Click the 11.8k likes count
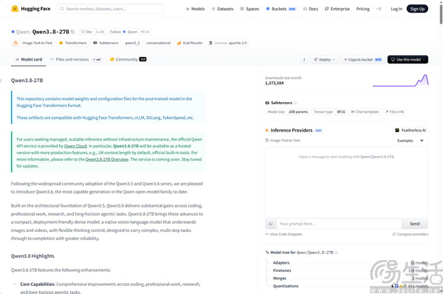The width and height of the screenshot is (443, 294). pos(100,32)
